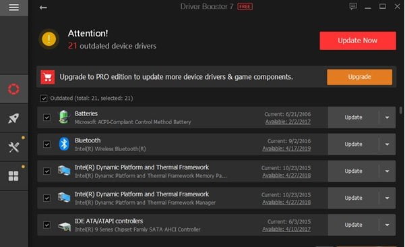Uncheck the Batteries driver checkbox
This screenshot has width=405, height=247.
[x=46, y=117]
